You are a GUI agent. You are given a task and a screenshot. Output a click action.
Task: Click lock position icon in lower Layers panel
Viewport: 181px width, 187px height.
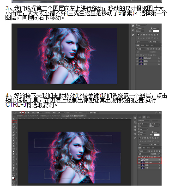click(x=147, y=157)
